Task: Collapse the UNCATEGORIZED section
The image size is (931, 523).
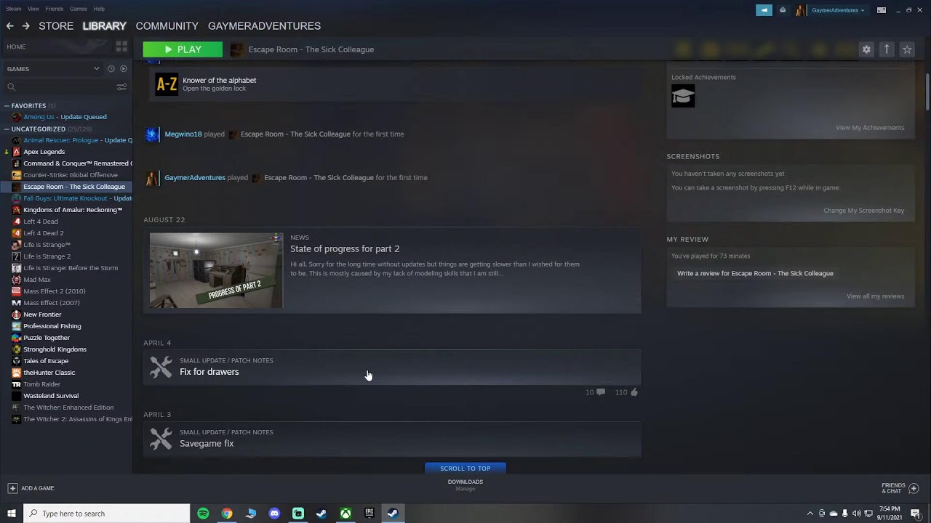Action: [7, 129]
